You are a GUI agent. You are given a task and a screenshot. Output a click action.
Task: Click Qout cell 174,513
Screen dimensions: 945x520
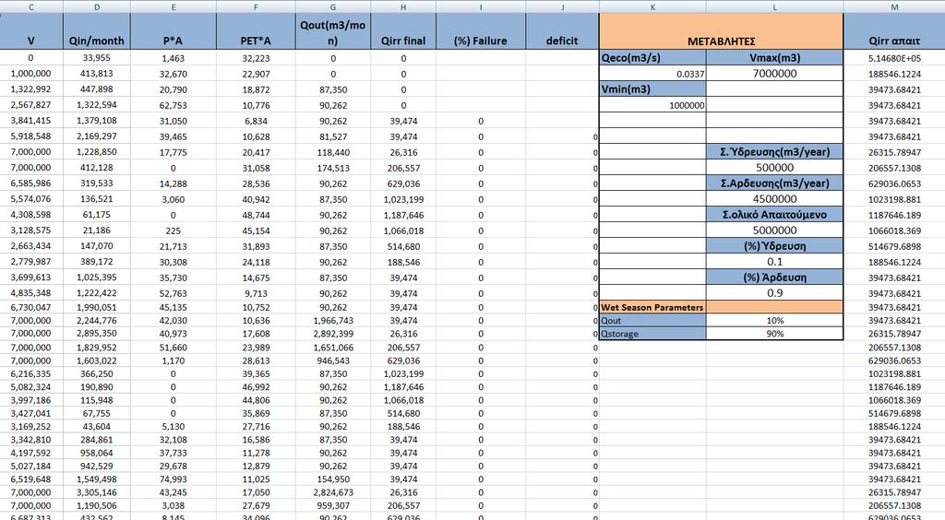point(333,167)
